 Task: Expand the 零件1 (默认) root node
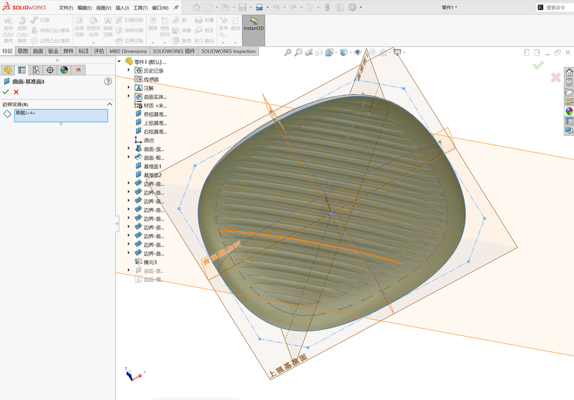(x=119, y=62)
